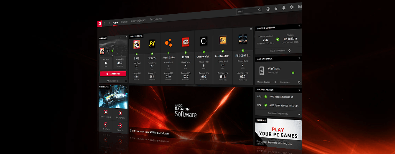Click the Take Screenshot icon
The width and height of the screenshot is (395, 154).
(106, 112)
